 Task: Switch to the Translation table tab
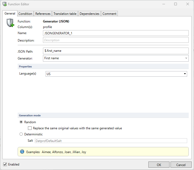point(65,14)
